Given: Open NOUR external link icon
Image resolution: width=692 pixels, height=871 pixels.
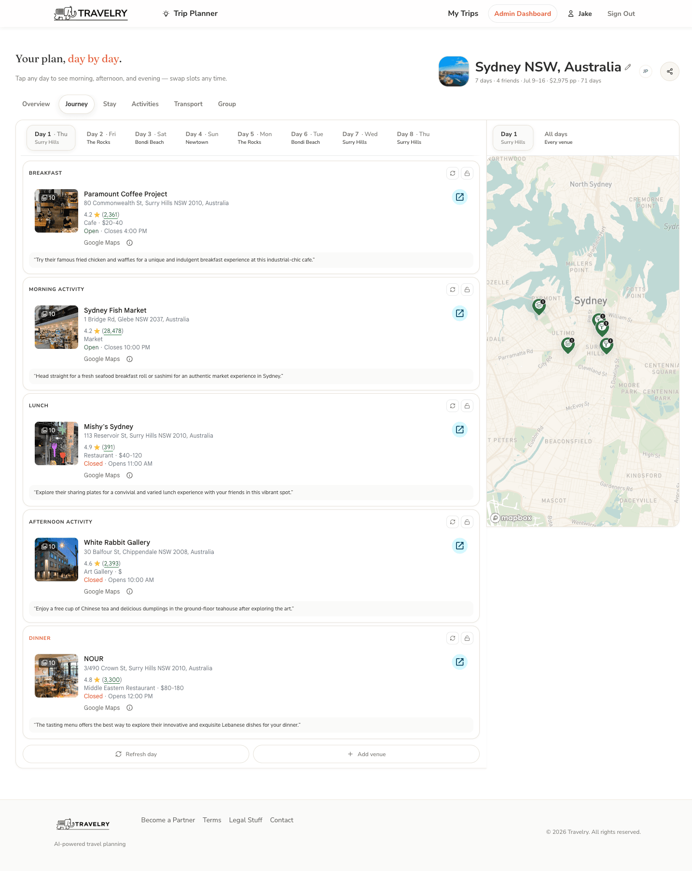Looking at the screenshot, I should click(460, 662).
